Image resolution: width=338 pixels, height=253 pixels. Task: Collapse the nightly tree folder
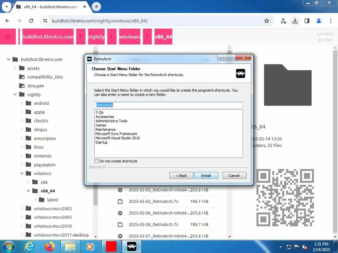click(x=15, y=94)
